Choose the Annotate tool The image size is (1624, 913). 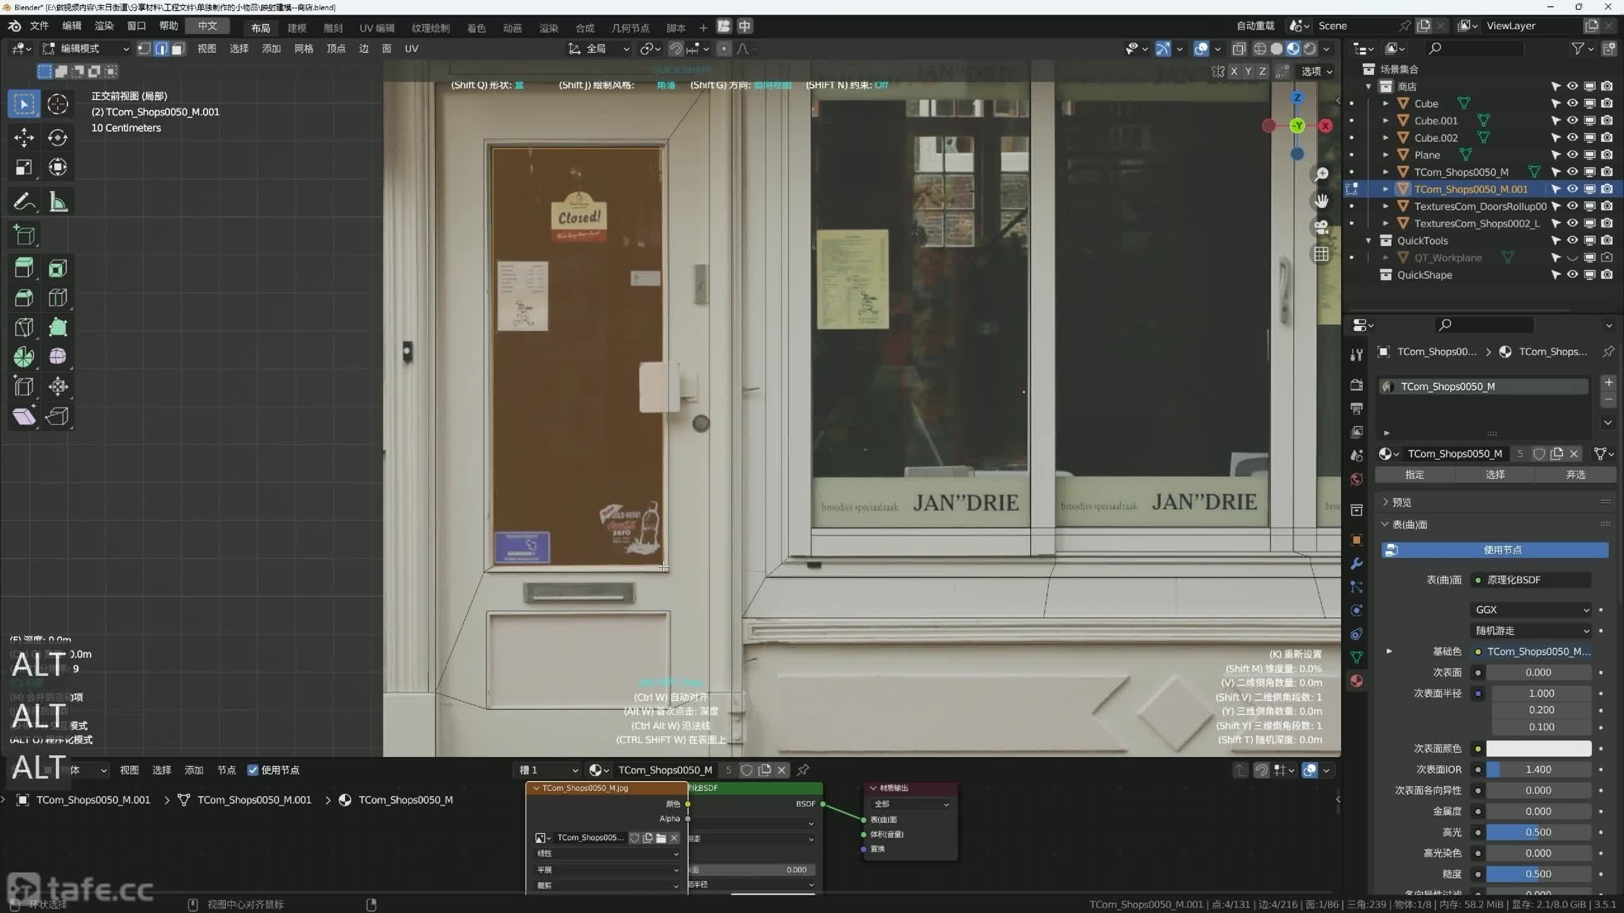pyautogui.click(x=24, y=202)
